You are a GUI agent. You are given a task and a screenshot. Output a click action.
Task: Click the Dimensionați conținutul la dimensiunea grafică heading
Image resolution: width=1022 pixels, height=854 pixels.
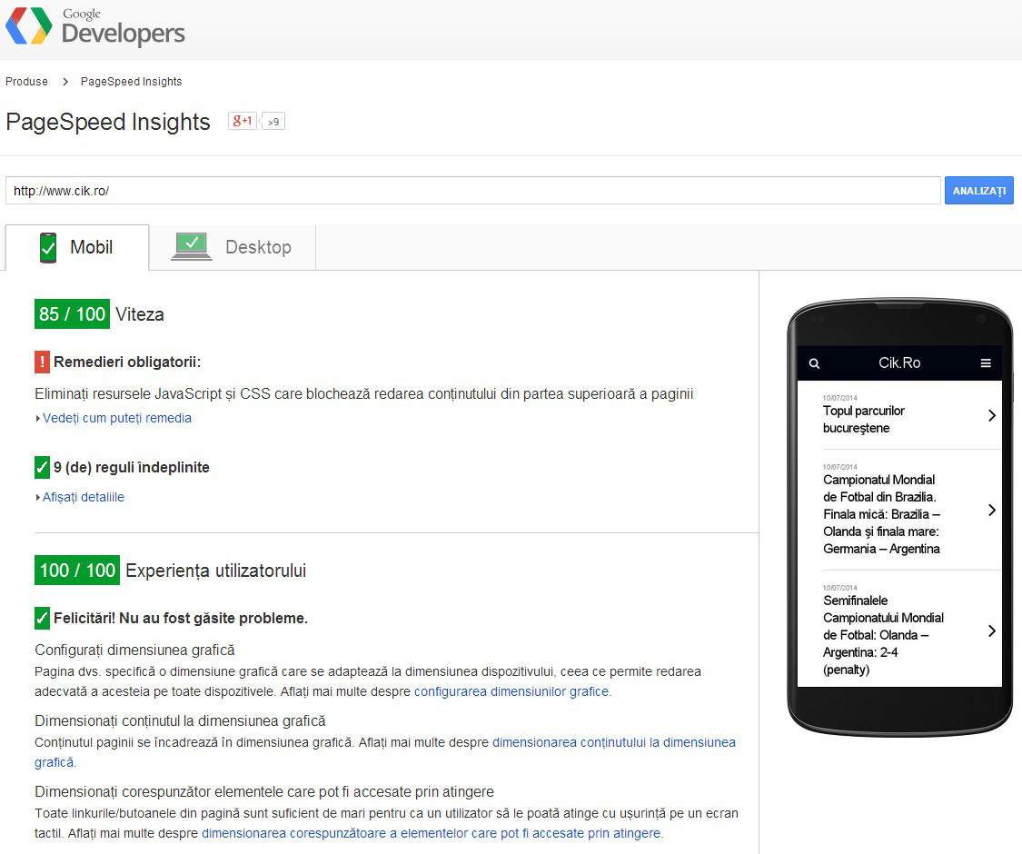(180, 721)
